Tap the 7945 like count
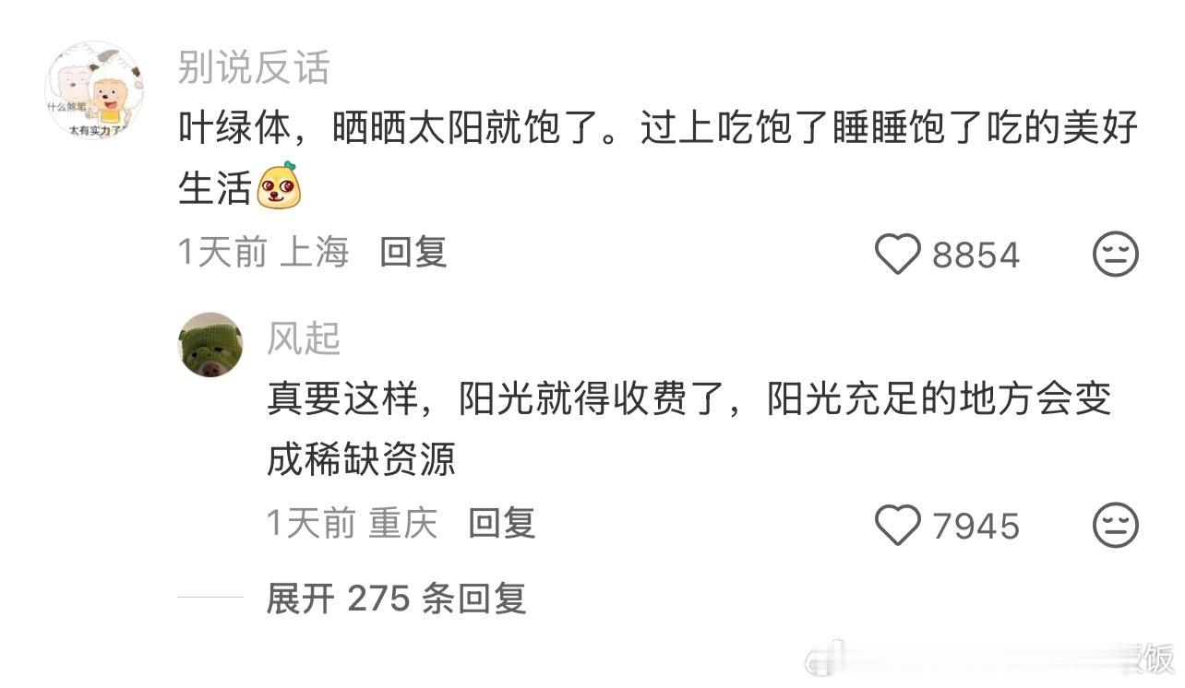 click(x=976, y=527)
